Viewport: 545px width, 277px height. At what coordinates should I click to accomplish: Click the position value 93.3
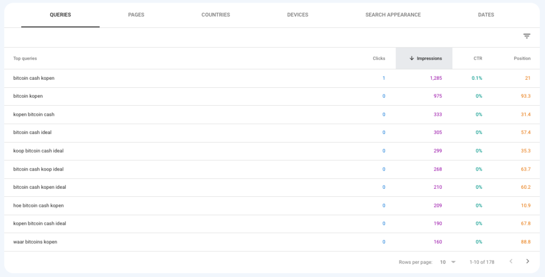pos(525,96)
